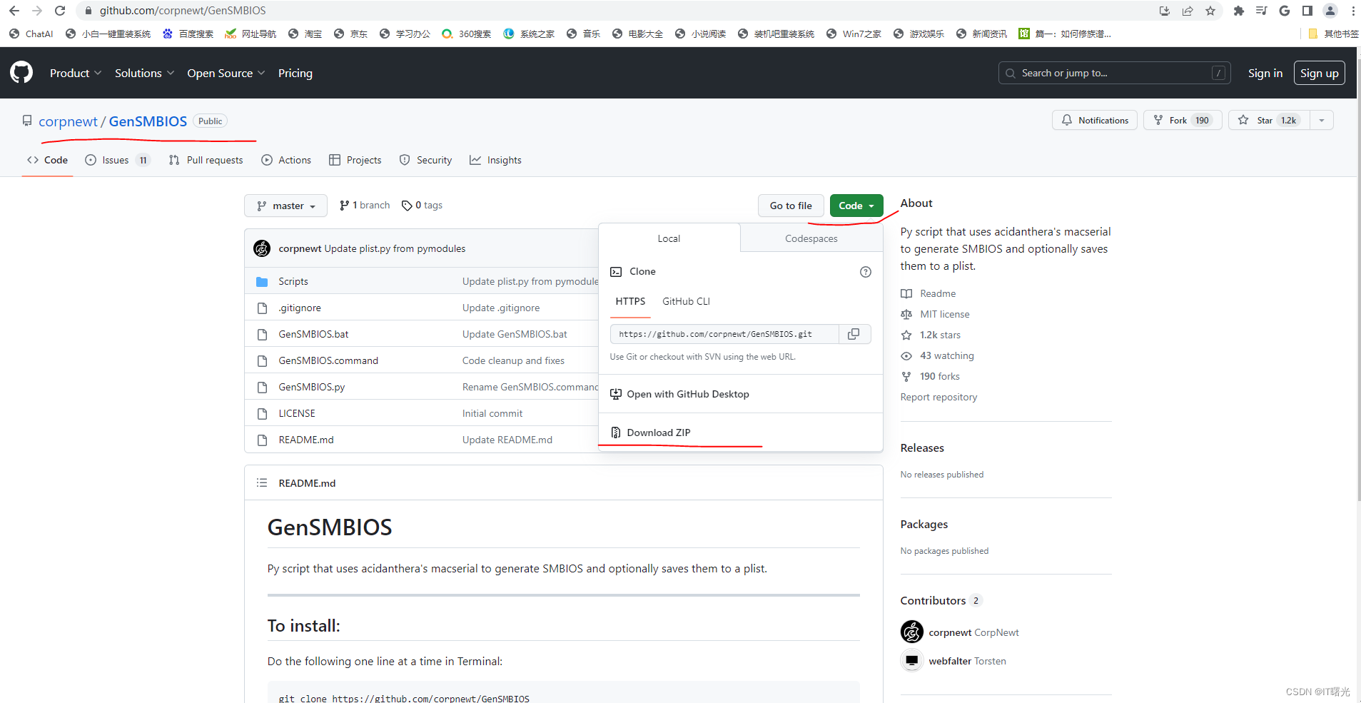The image size is (1361, 703).
Task: Click the Sign in link
Action: pyautogui.click(x=1265, y=73)
